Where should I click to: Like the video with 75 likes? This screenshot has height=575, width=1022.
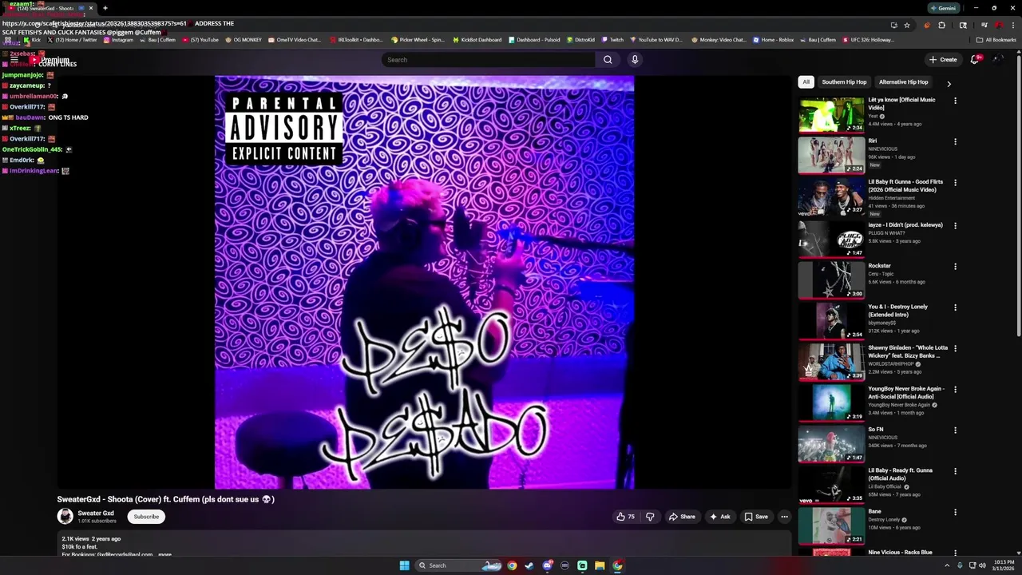click(x=625, y=517)
